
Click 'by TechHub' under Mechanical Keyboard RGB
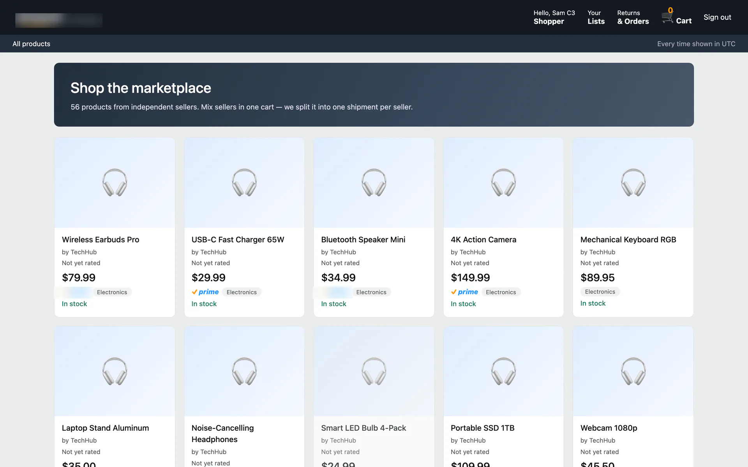tap(598, 252)
